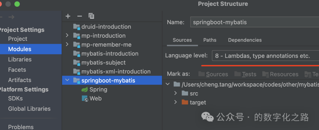Image resolution: width=319 pixels, height=130 pixels.
Task: Click the module Name input field
Action: click(254, 22)
